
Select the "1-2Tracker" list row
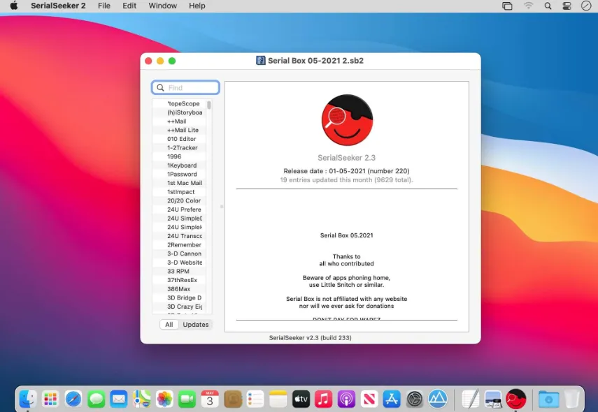coord(179,148)
